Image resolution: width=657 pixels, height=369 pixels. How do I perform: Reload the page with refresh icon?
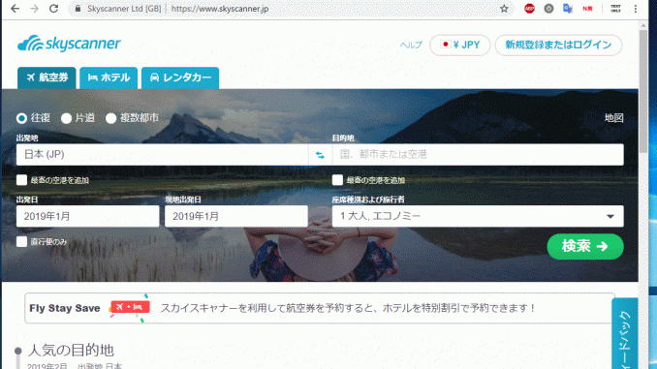click(x=53, y=9)
